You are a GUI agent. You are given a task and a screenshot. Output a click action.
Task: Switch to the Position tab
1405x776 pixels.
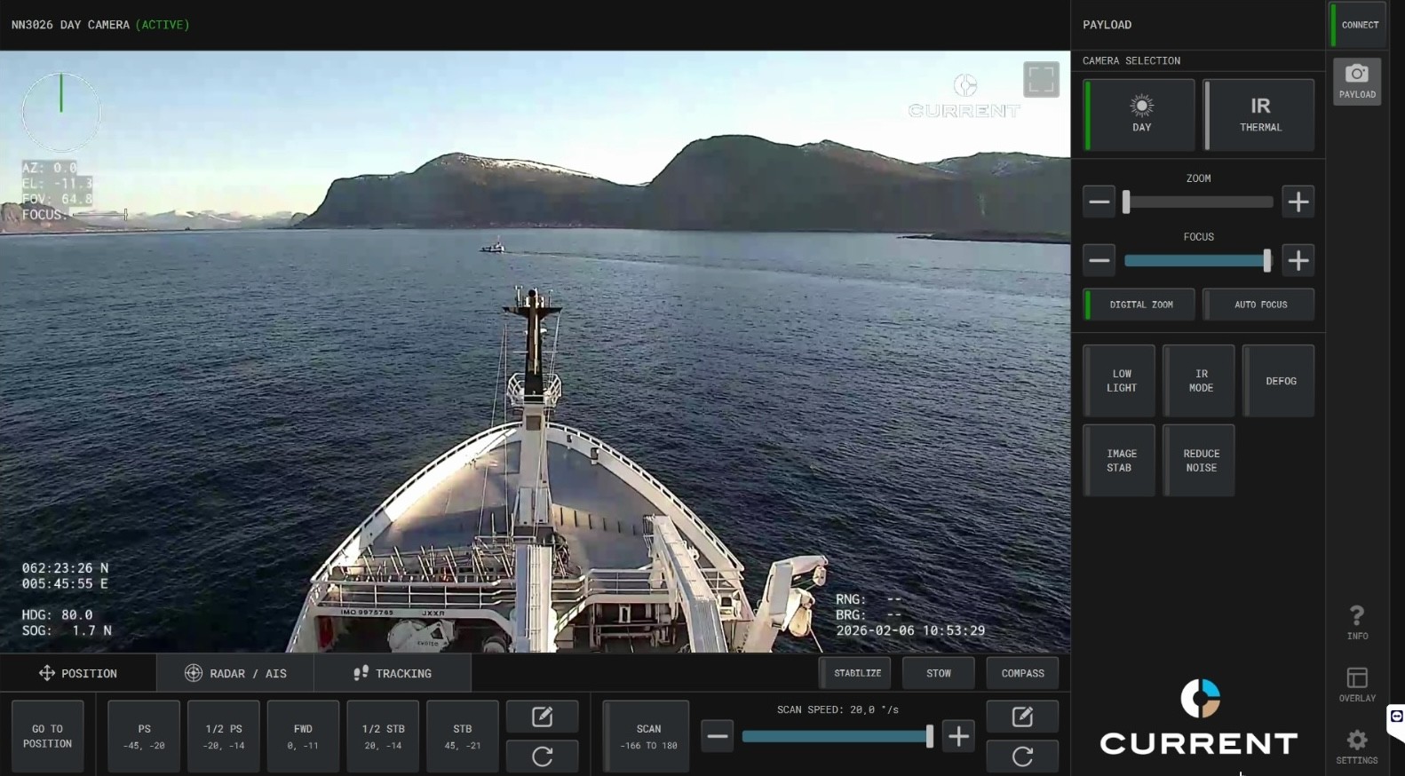pyautogui.click(x=78, y=673)
